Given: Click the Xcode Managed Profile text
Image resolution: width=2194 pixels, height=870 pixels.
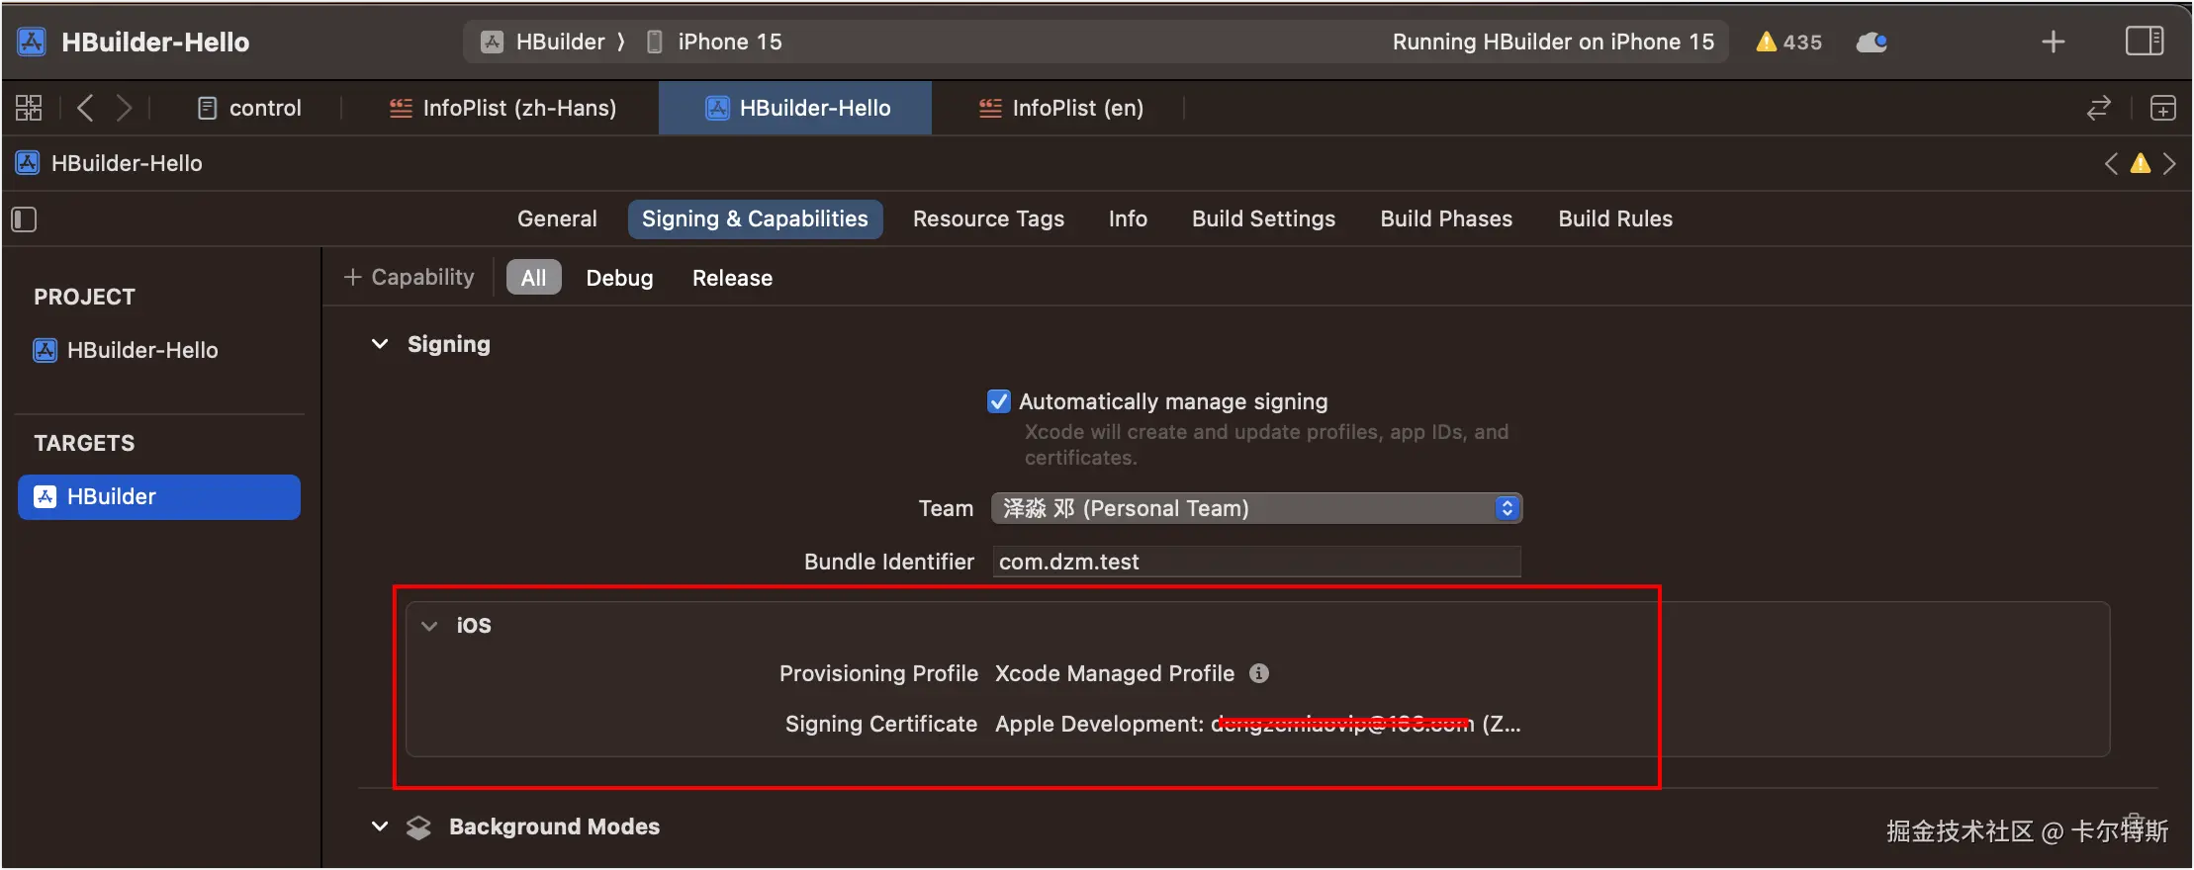Looking at the screenshot, I should click(x=1115, y=673).
